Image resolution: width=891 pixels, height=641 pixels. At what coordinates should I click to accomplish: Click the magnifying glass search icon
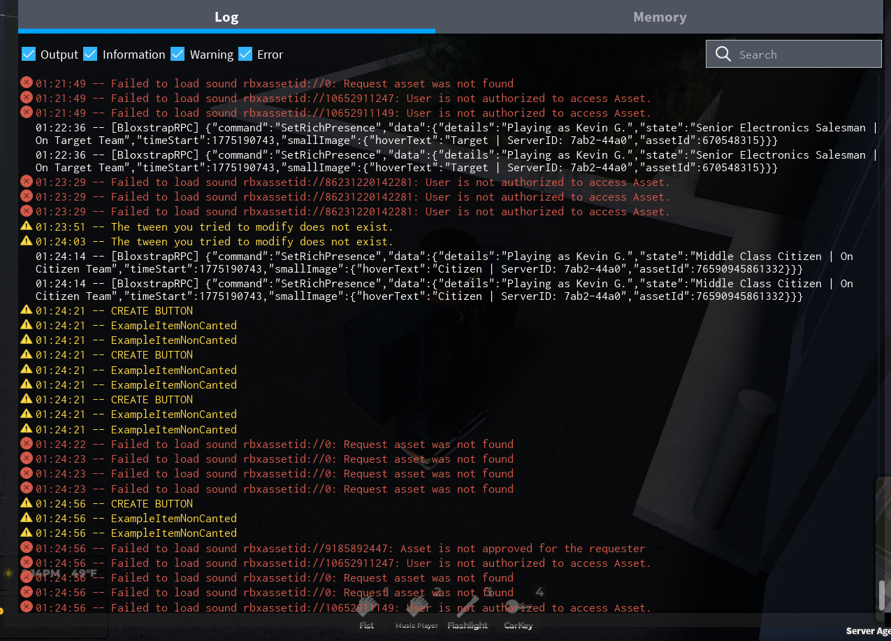(x=723, y=55)
